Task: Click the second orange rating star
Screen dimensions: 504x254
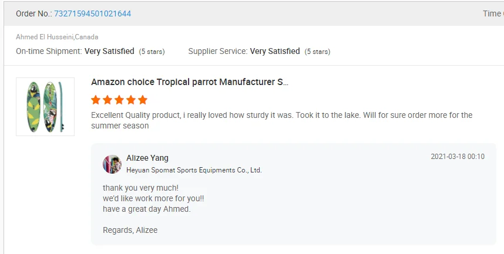Action: click(x=107, y=100)
